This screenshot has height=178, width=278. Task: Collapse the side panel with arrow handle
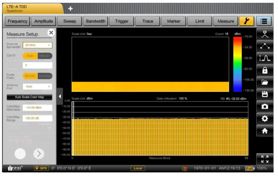coord(60,96)
